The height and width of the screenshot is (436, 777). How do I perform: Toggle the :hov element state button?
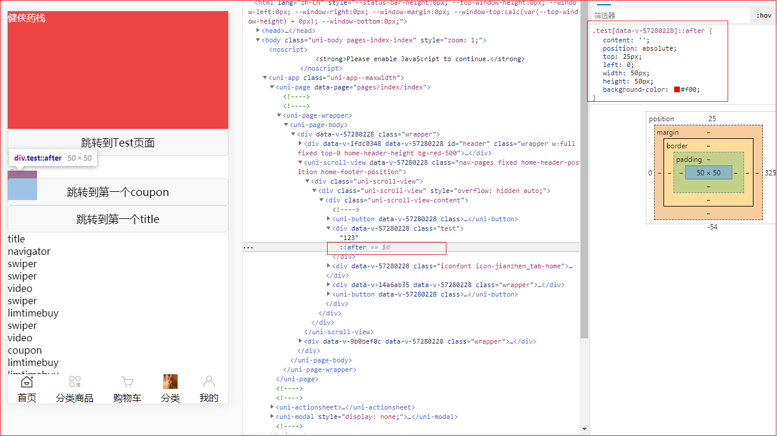coord(764,15)
